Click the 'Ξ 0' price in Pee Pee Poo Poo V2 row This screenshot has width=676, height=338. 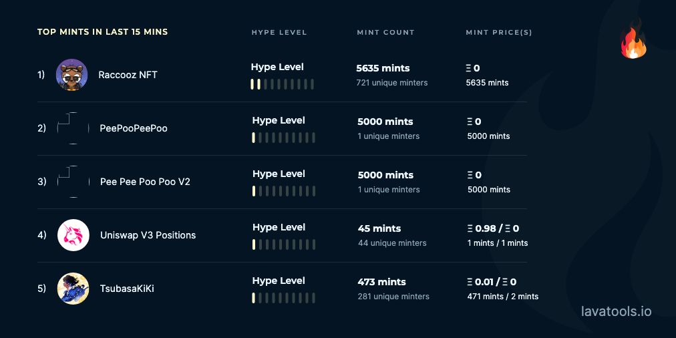[x=474, y=175]
